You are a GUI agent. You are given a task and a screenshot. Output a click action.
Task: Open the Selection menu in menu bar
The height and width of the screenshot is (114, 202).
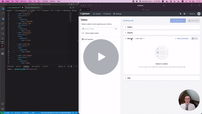click(x=23, y=1)
